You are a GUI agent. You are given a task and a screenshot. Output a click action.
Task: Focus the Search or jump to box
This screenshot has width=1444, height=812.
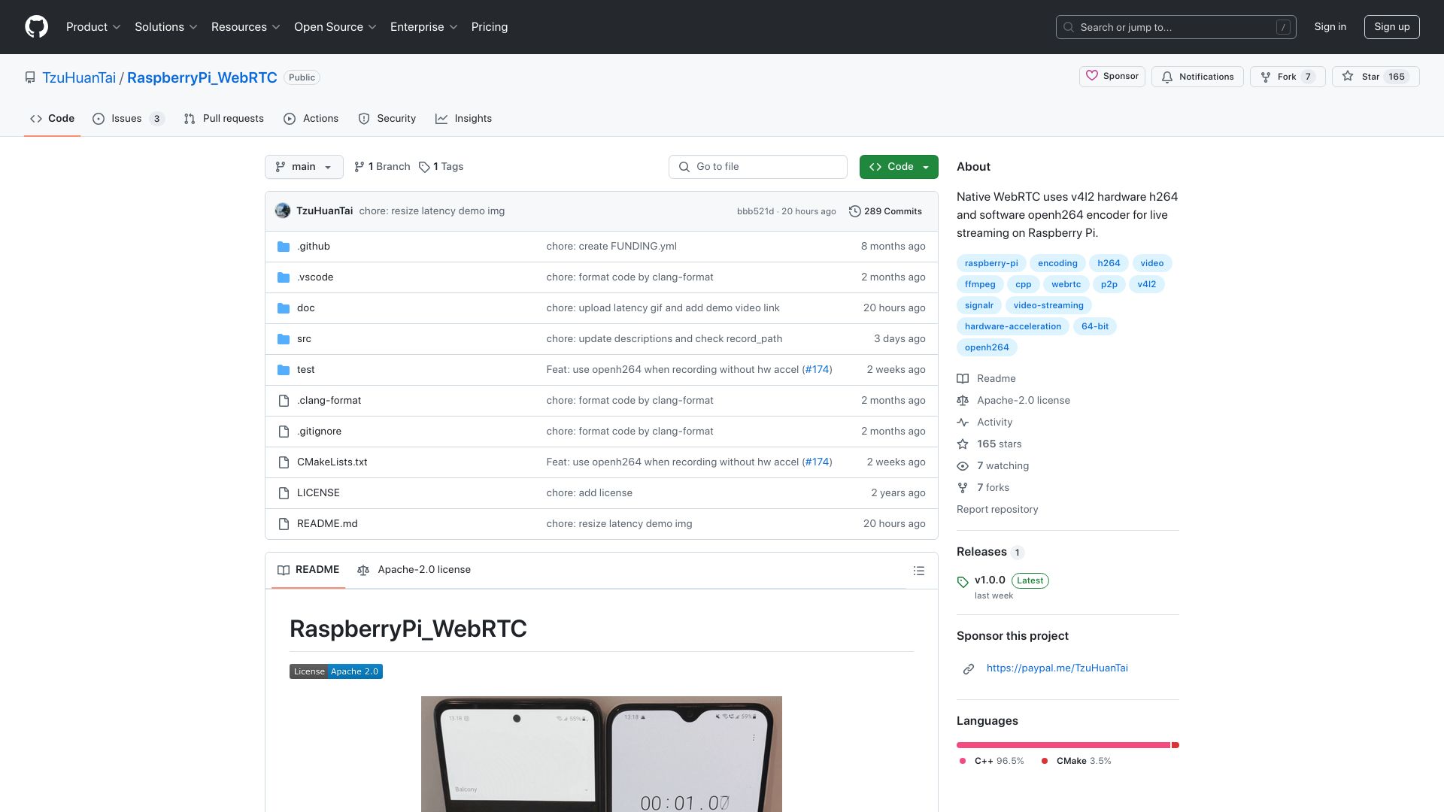point(1176,27)
